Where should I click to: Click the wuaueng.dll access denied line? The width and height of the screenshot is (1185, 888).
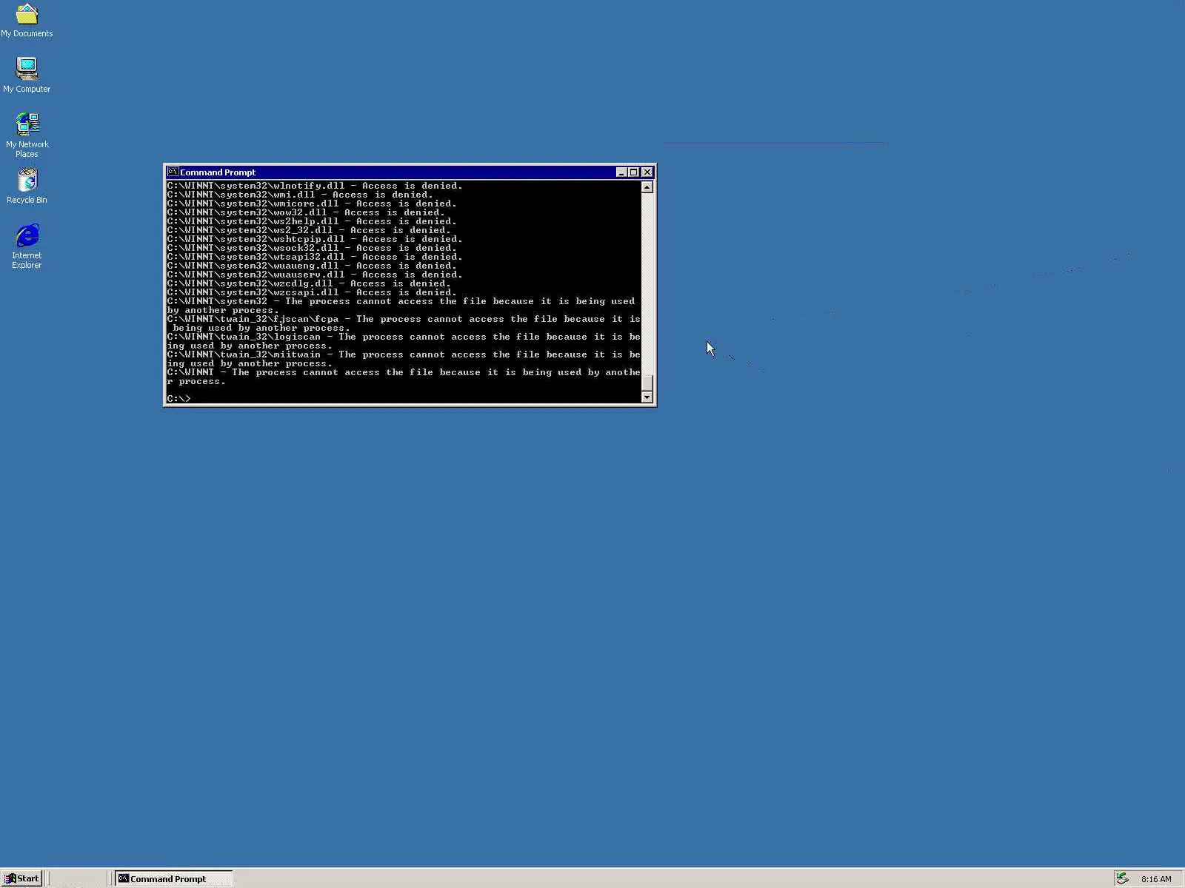coord(312,266)
